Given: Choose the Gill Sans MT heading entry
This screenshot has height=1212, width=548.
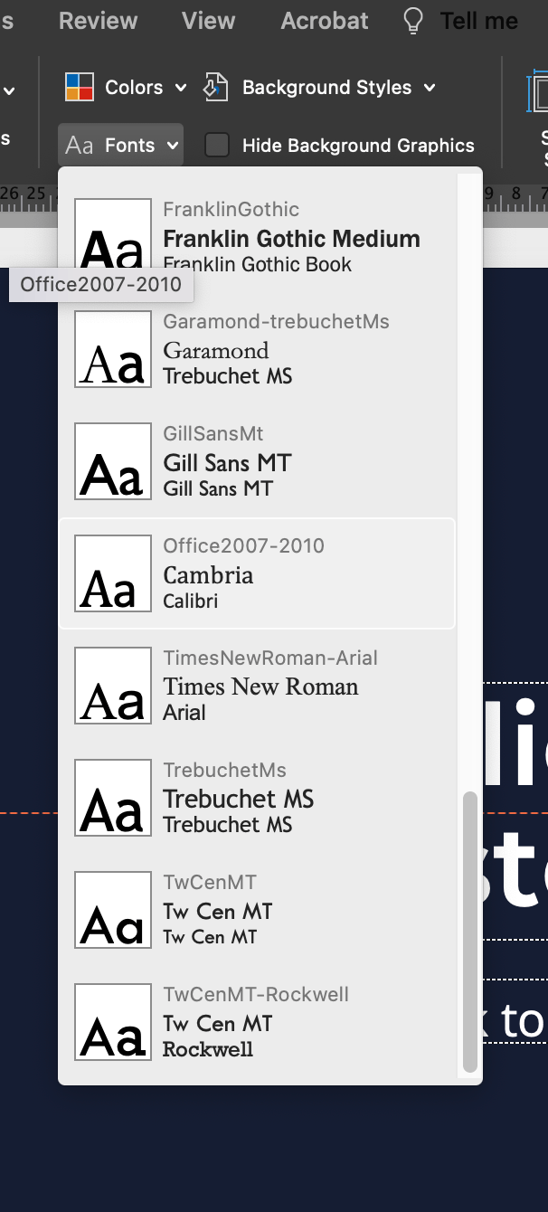Looking at the screenshot, I should tap(227, 463).
